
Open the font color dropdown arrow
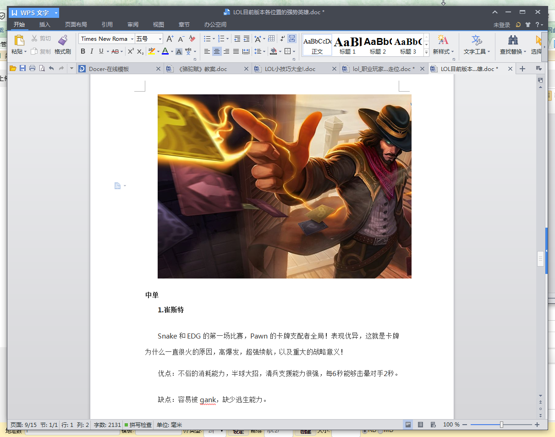(x=172, y=52)
